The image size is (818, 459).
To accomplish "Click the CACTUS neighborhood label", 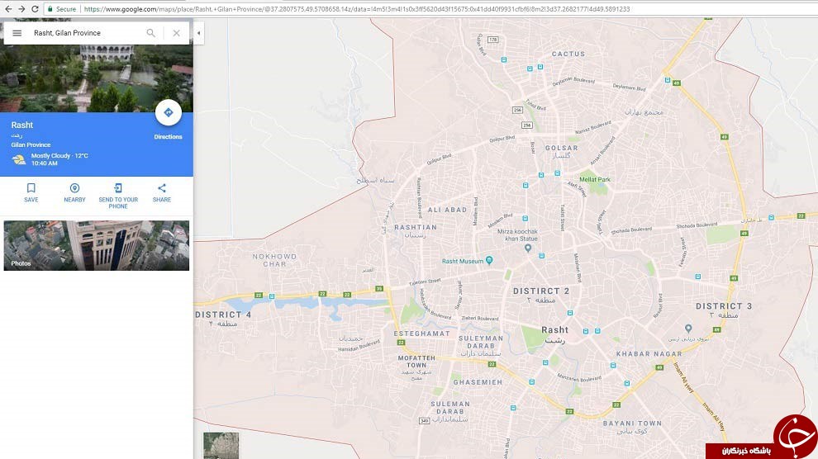I will tap(568, 54).
